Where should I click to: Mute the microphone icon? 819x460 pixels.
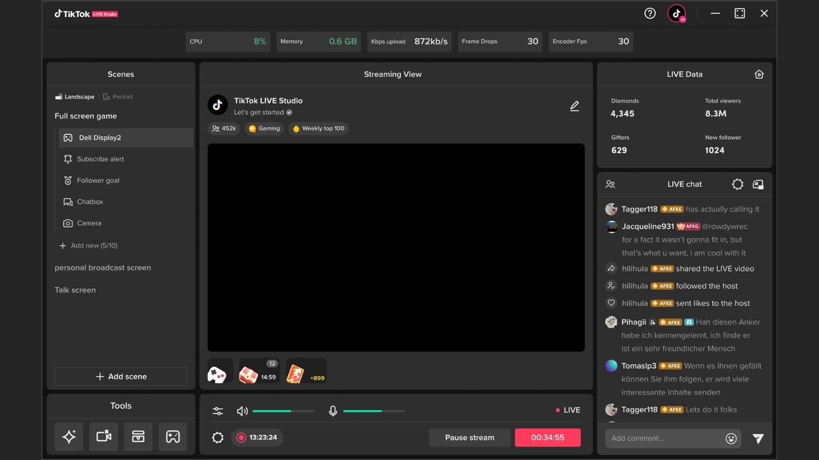pos(333,410)
